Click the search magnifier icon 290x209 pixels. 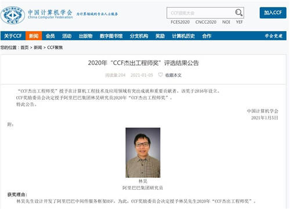(x=239, y=13)
